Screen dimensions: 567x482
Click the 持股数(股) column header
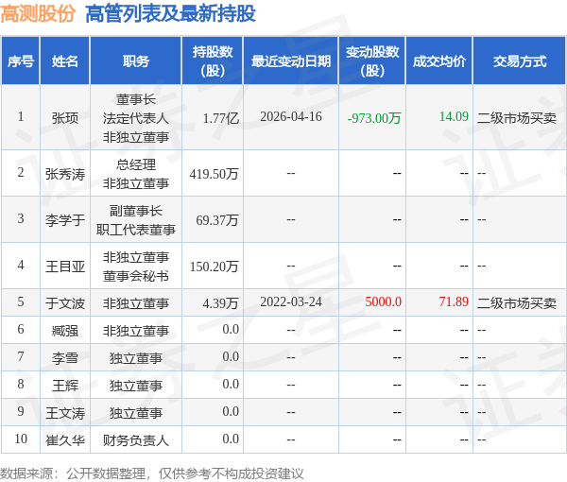pos(213,61)
